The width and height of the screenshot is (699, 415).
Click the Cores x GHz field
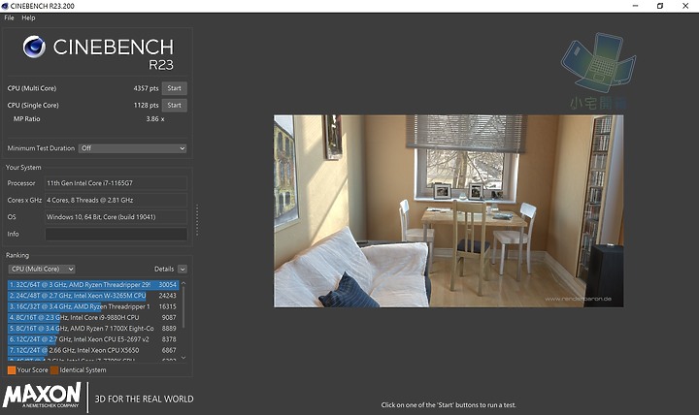click(116, 200)
